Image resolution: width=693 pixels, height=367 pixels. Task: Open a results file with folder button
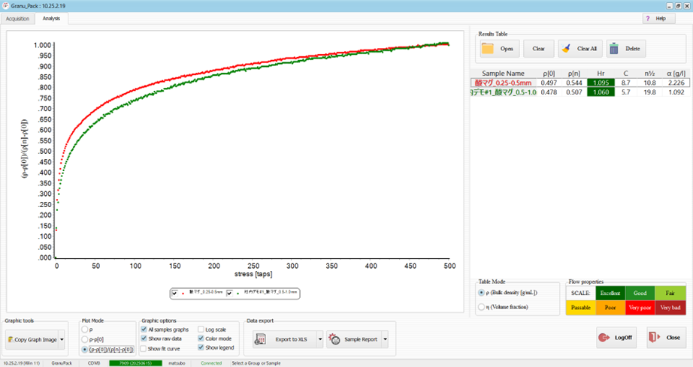(x=499, y=49)
